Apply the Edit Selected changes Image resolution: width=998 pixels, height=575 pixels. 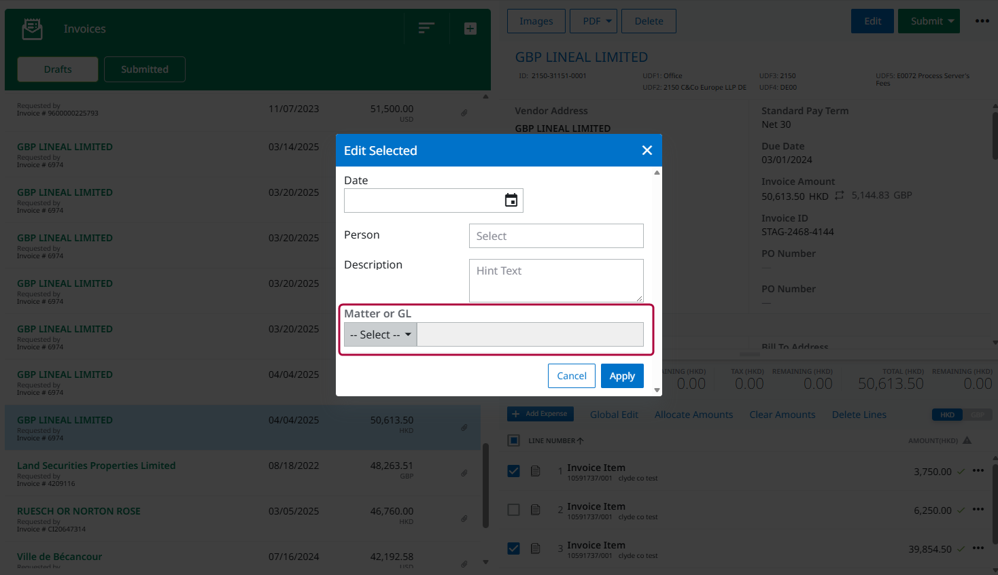(622, 375)
